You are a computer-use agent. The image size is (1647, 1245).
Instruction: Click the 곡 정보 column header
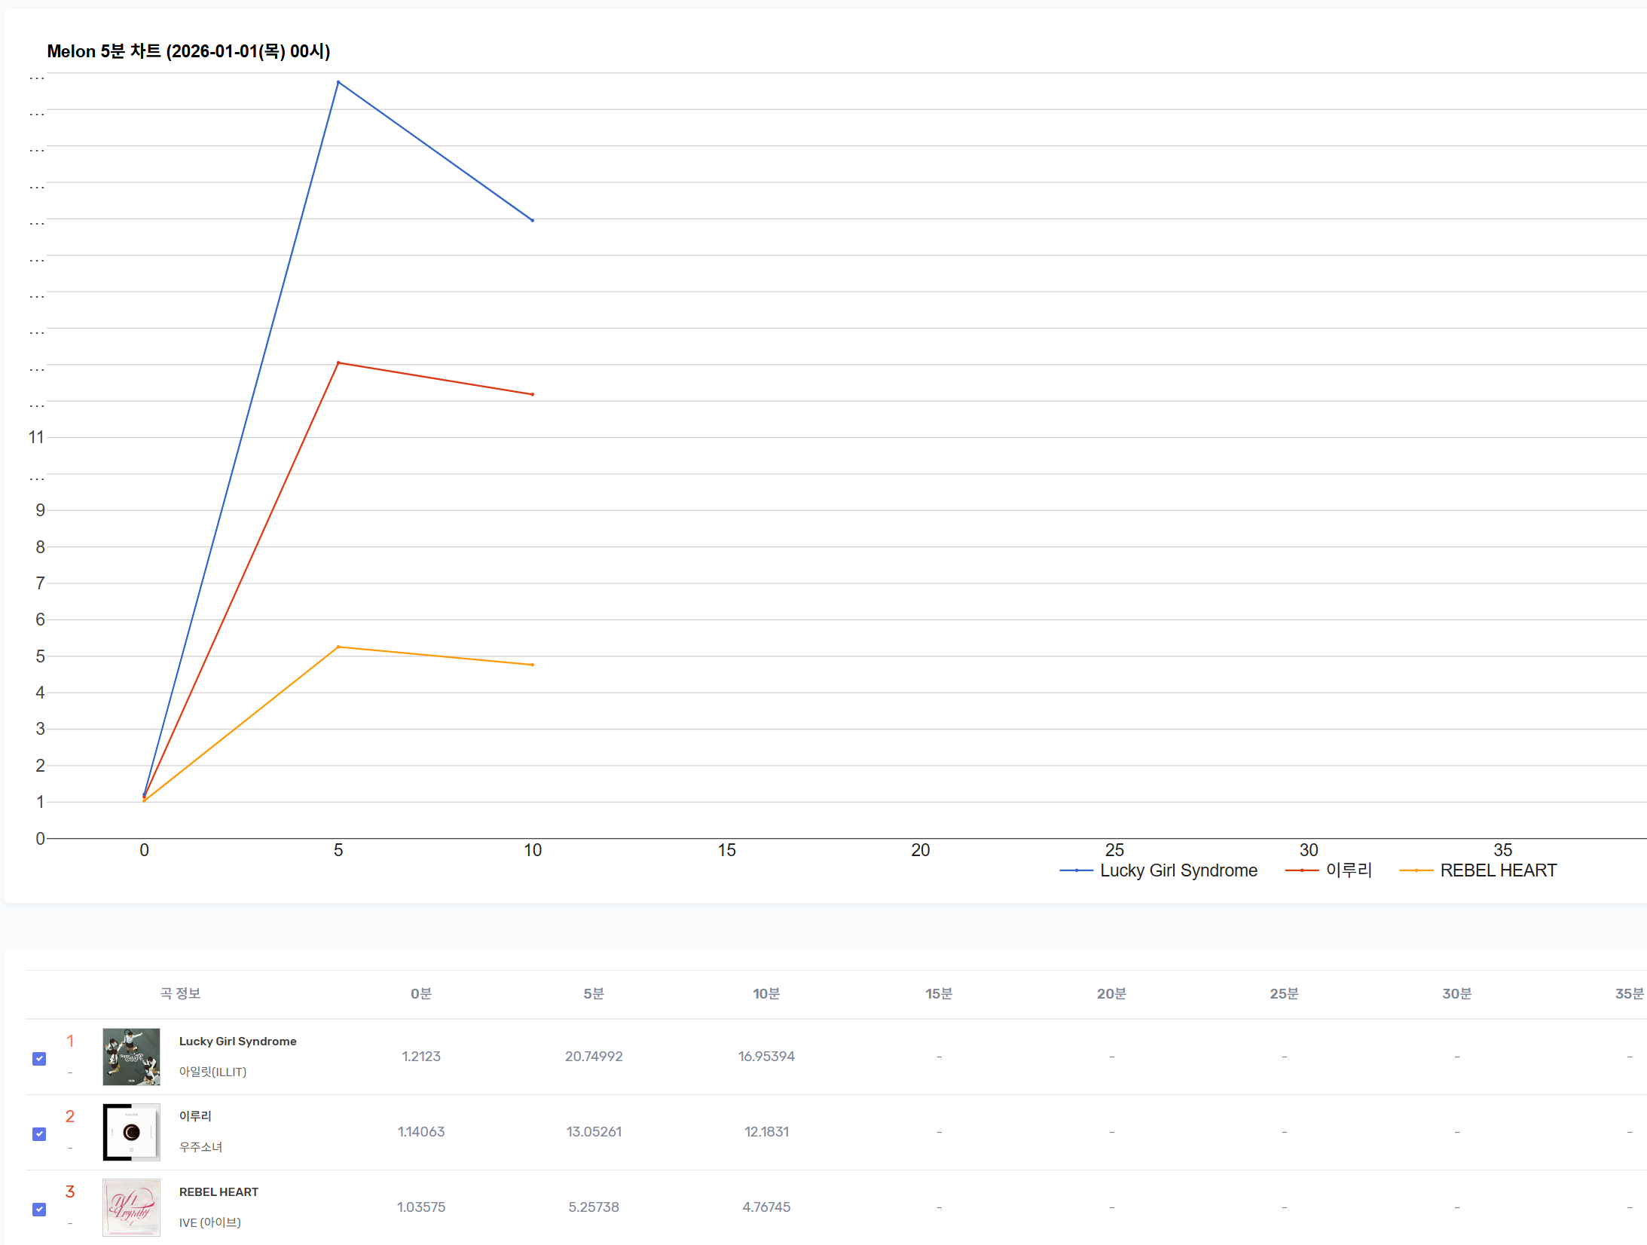click(x=180, y=993)
